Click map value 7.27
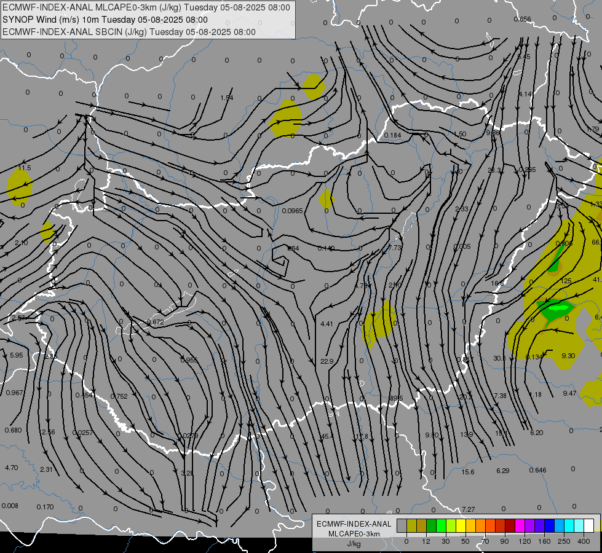The height and width of the screenshot is (553, 602). [469, 509]
